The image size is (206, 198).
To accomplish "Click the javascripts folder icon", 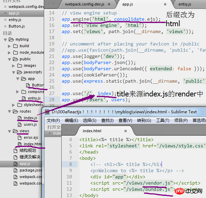I will click(19, 72).
